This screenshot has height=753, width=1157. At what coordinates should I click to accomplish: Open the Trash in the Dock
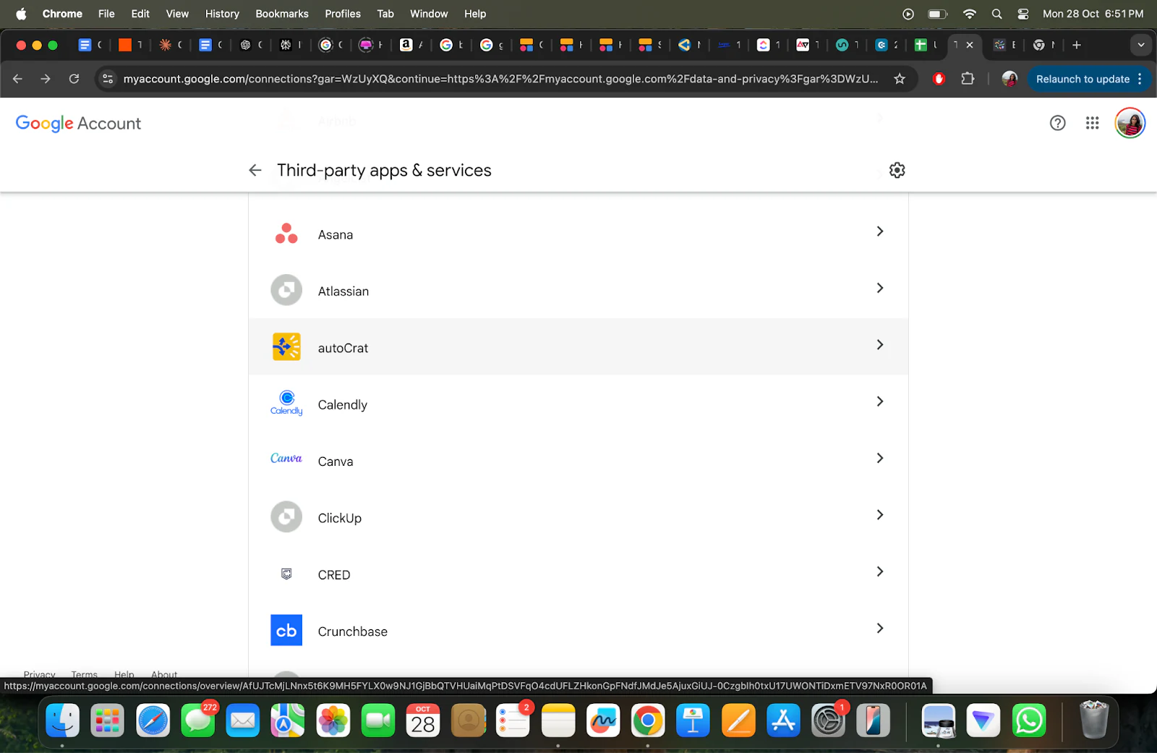[1093, 720]
